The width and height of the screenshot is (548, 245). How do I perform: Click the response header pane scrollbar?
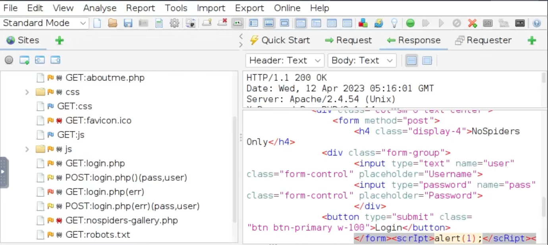544,78
